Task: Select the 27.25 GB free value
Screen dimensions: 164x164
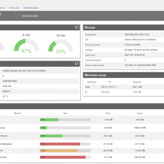Action: pyautogui.click(x=108, y=144)
